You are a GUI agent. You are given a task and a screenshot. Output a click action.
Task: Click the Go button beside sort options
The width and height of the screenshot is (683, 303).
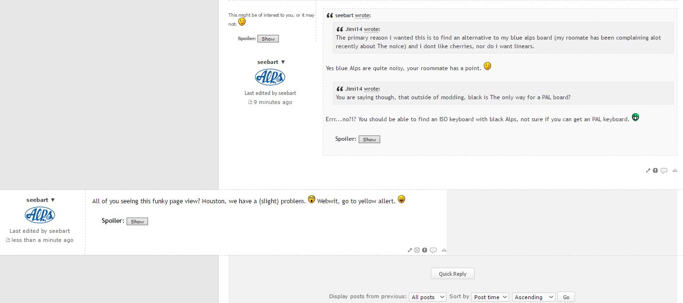[x=566, y=297]
